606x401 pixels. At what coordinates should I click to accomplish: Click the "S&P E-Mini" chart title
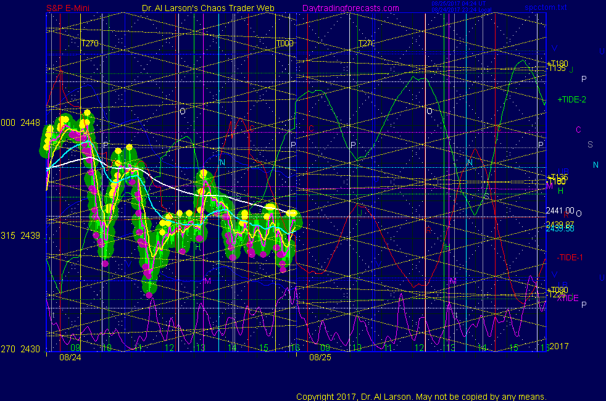68,8
